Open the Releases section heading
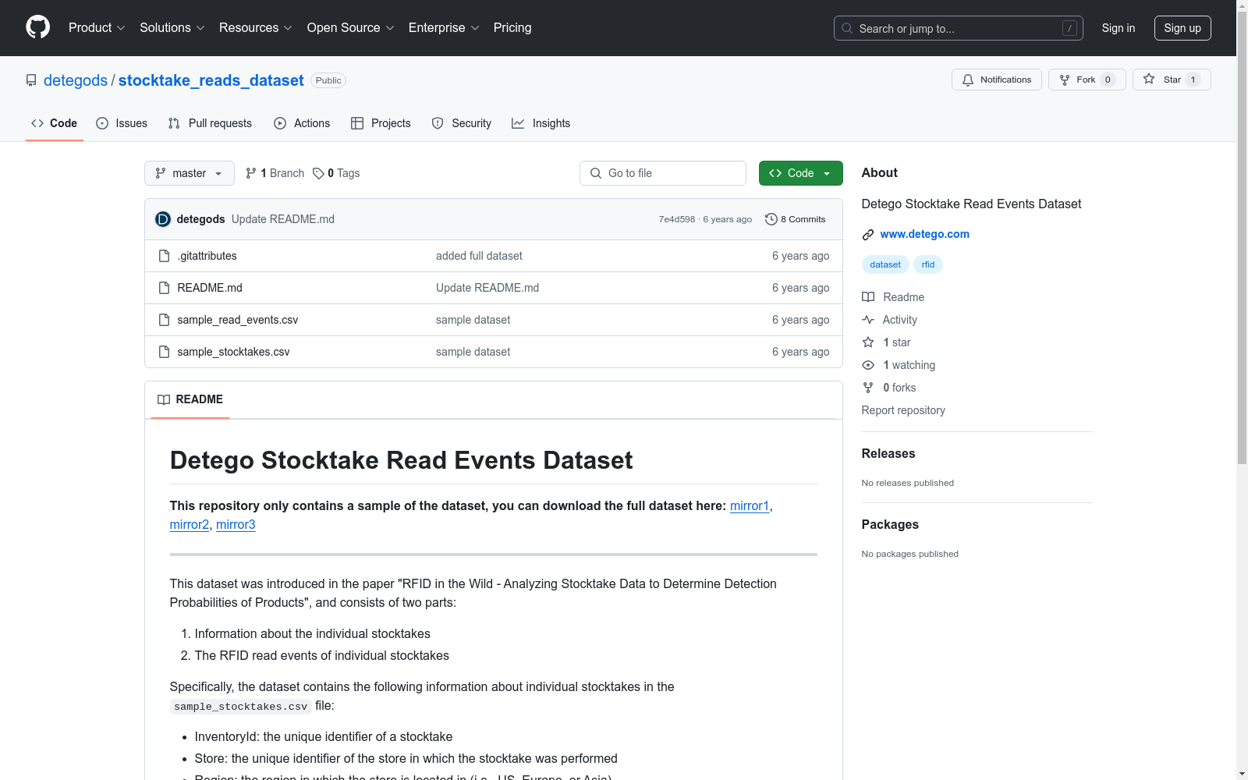1248x780 pixels. (888, 453)
